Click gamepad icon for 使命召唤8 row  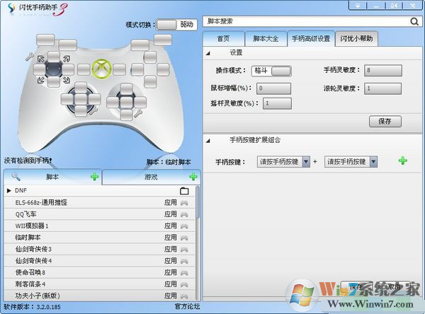[184, 272]
